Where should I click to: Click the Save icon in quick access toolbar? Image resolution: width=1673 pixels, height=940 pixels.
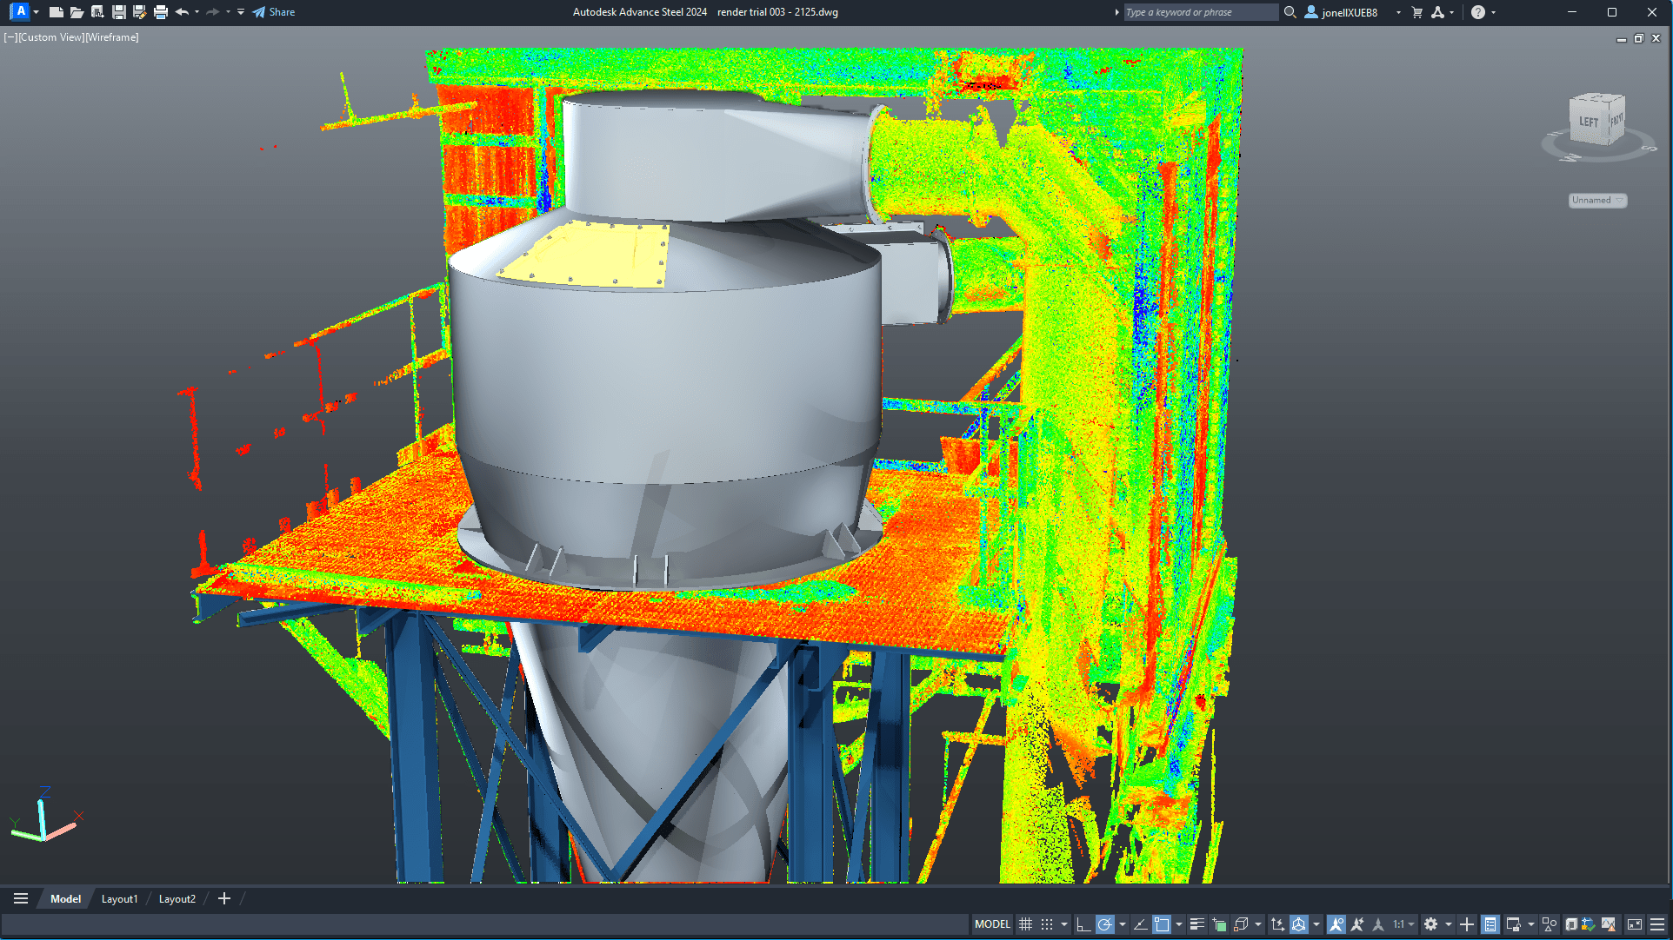point(119,12)
